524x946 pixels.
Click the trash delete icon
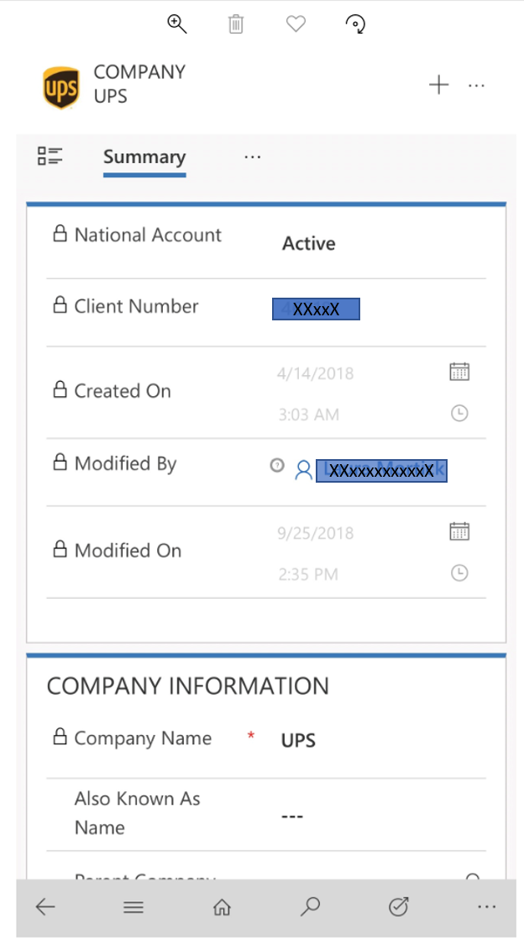click(235, 24)
